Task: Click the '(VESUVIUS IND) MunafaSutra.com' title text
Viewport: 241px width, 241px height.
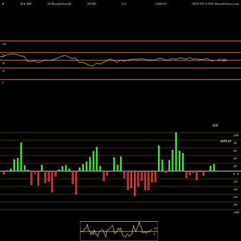Action: click(215, 4)
